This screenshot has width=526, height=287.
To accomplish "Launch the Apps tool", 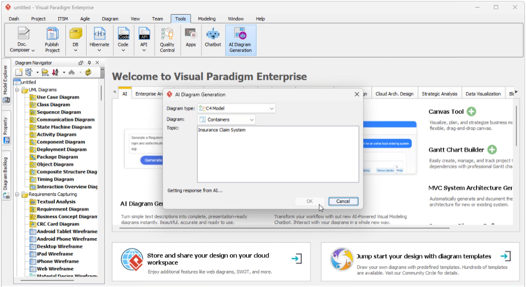I will 190,38.
